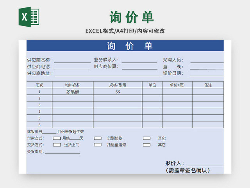Click the 交货周期 blank line
This screenshot has width=250, height=188.
tap(62, 152)
